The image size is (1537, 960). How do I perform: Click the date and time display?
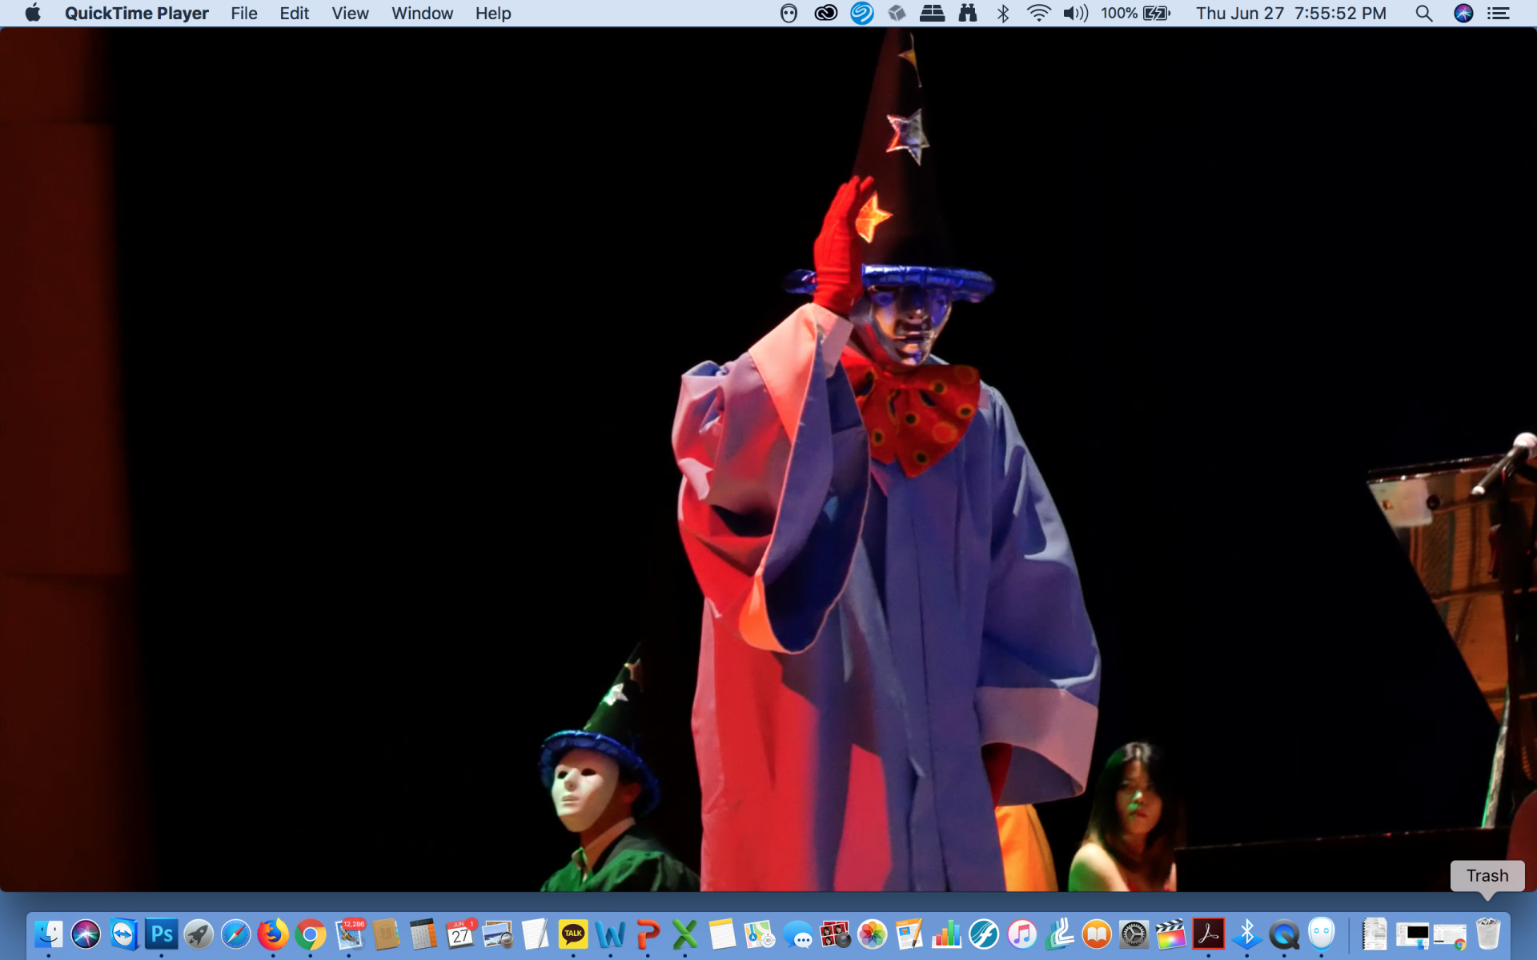click(x=1290, y=14)
